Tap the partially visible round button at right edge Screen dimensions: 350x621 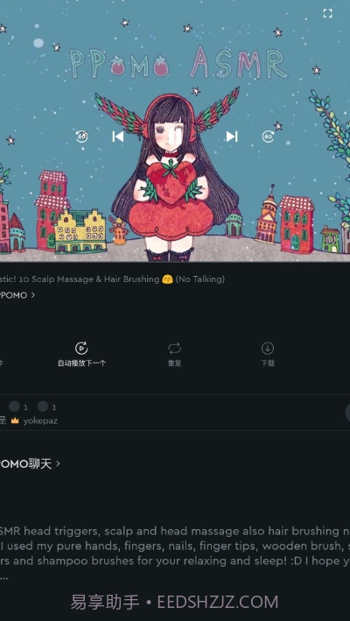[x=347, y=413]
